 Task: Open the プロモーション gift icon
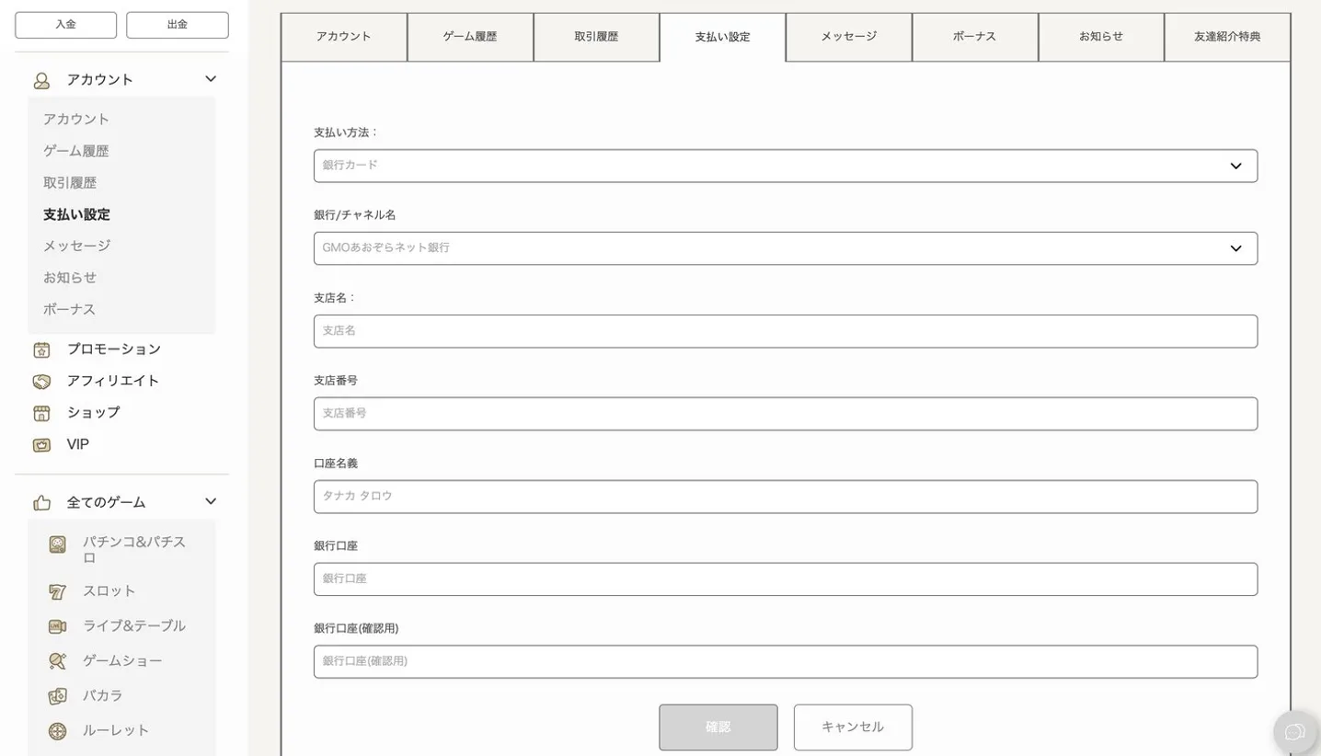point(41,349)
